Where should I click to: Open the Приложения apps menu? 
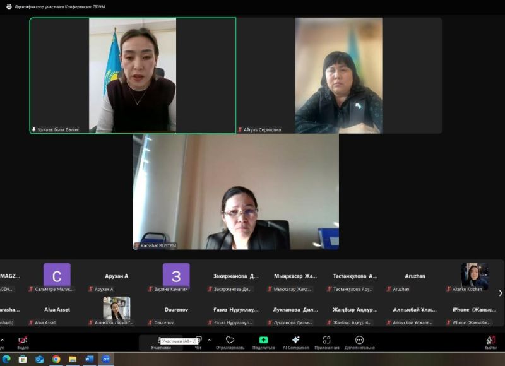pyautogui.click(x=326, y=340)
